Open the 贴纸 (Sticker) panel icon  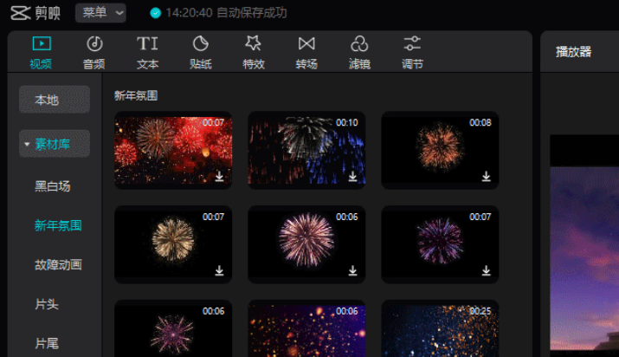pos(201,43)
